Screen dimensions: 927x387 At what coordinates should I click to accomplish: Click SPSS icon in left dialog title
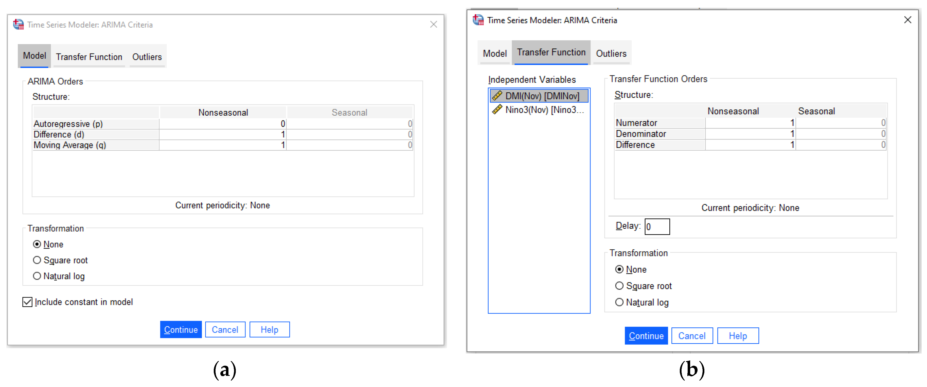pyautogui.click(x=18, y=25)
